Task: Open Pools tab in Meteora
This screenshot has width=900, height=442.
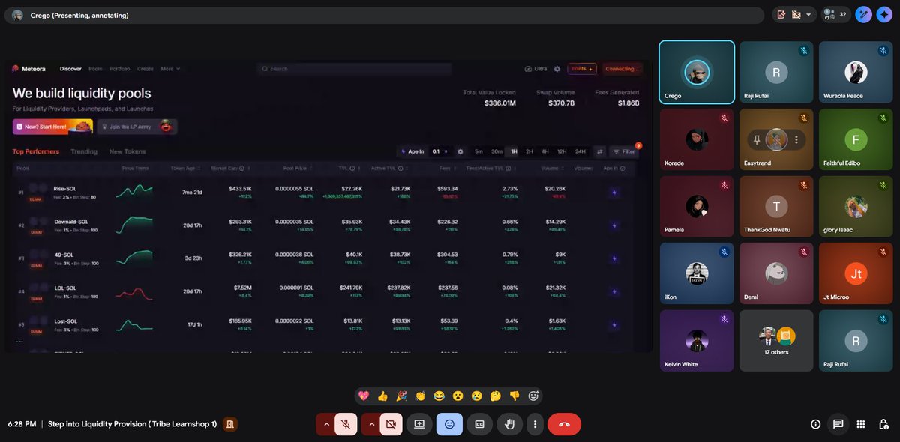Action: [95, 69]
